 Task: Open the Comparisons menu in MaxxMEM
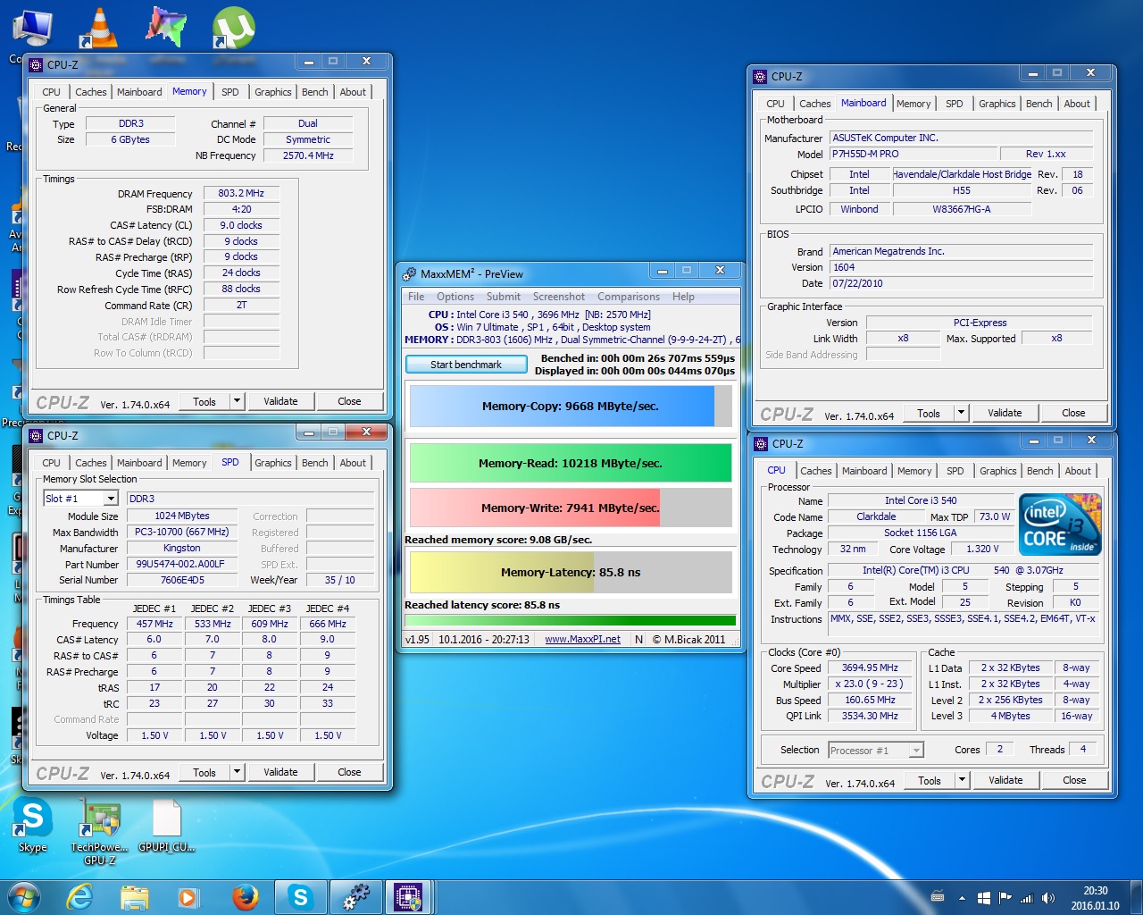coord(629,297)
